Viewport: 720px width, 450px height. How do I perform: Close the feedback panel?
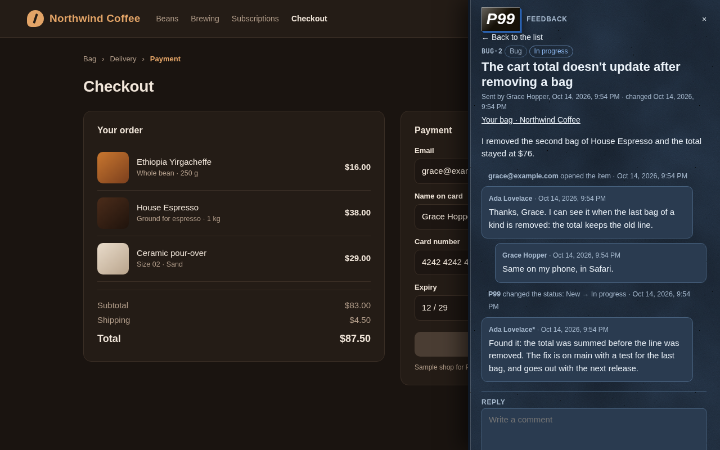pyautogui.click(x=704, y=19)
